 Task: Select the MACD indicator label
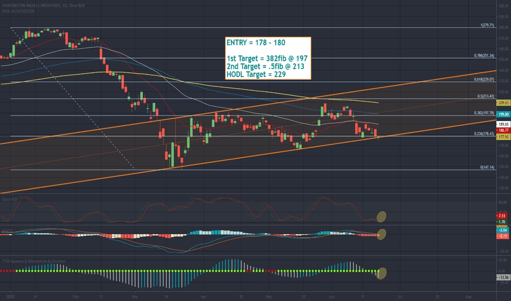(7, 231)
